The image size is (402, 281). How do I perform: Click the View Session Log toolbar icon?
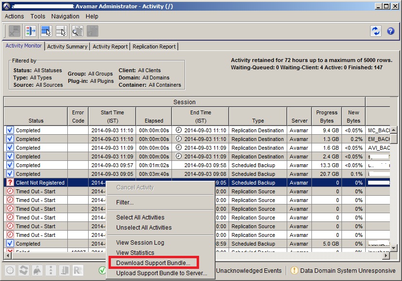coord(77,31)
